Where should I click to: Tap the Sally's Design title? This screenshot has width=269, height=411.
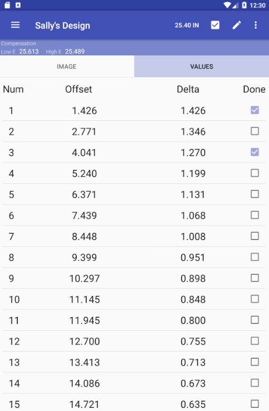[63, 25]
